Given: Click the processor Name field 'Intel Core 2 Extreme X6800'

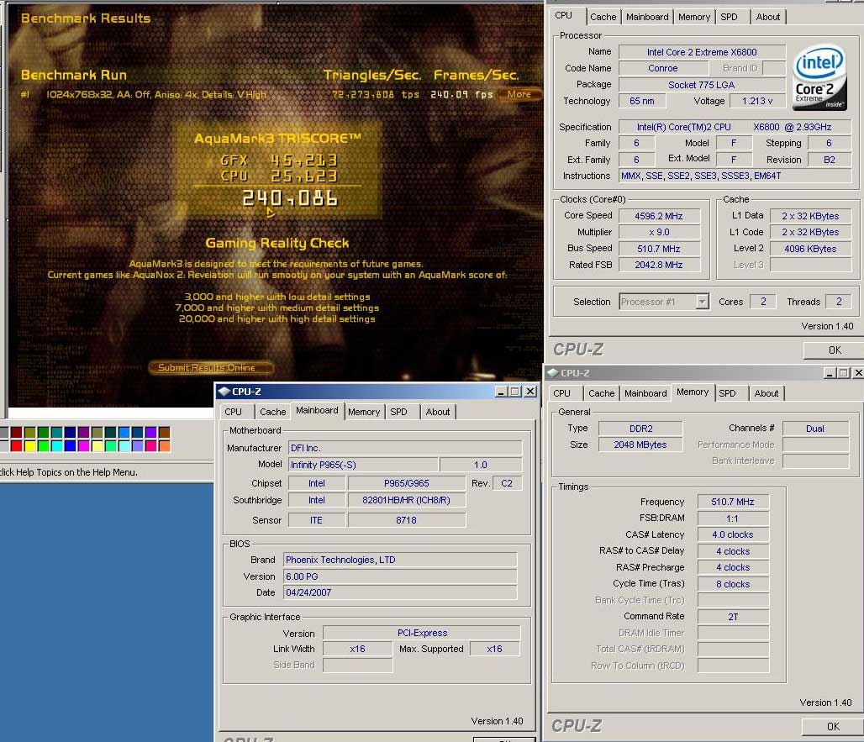Looking at the screenshot, I should click(702, 52).
